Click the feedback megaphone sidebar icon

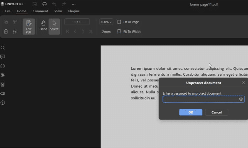tap(3, 93)
